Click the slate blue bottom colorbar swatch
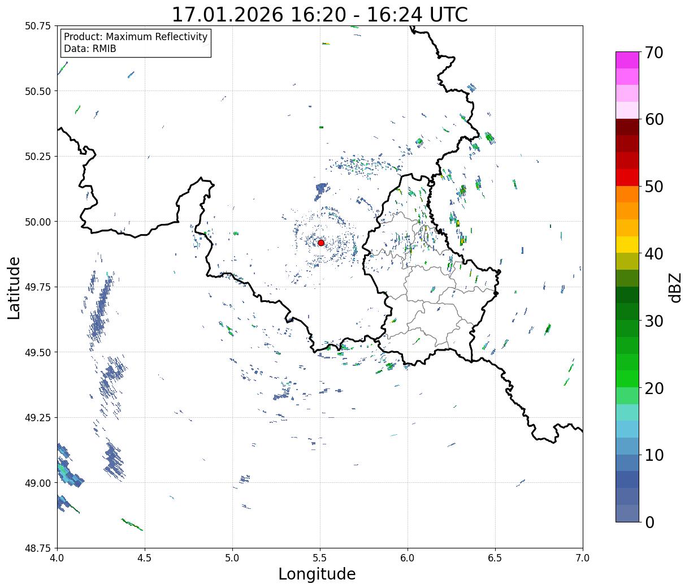Viewport: 689px width, 588px height. [x=627, y=513]
